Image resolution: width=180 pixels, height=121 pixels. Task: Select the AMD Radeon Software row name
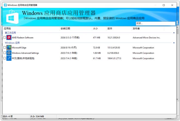point(23,37)
